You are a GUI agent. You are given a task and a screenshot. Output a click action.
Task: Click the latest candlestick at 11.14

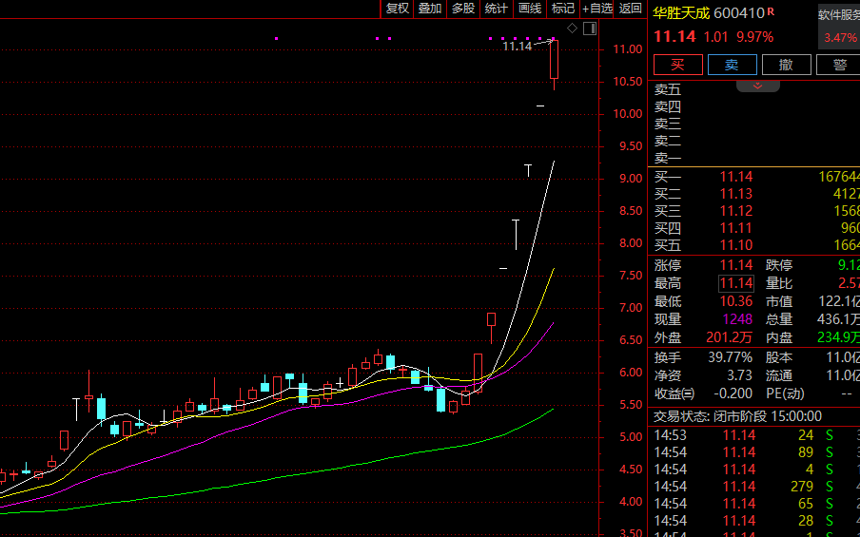click(554, 60)
